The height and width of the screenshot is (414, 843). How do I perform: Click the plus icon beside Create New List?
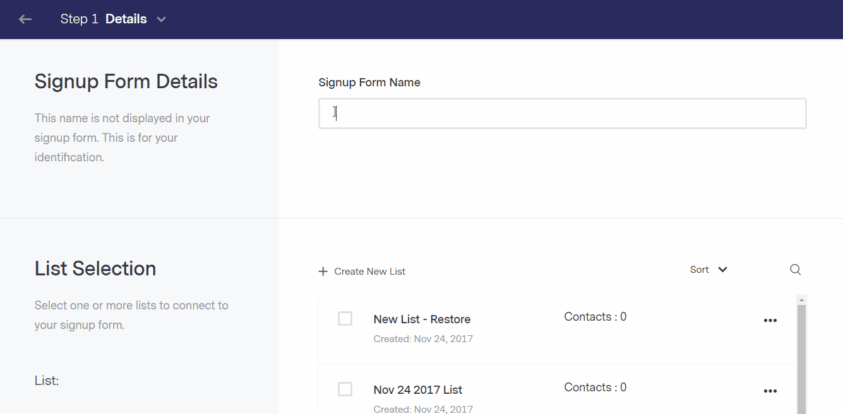click(323, 272)
